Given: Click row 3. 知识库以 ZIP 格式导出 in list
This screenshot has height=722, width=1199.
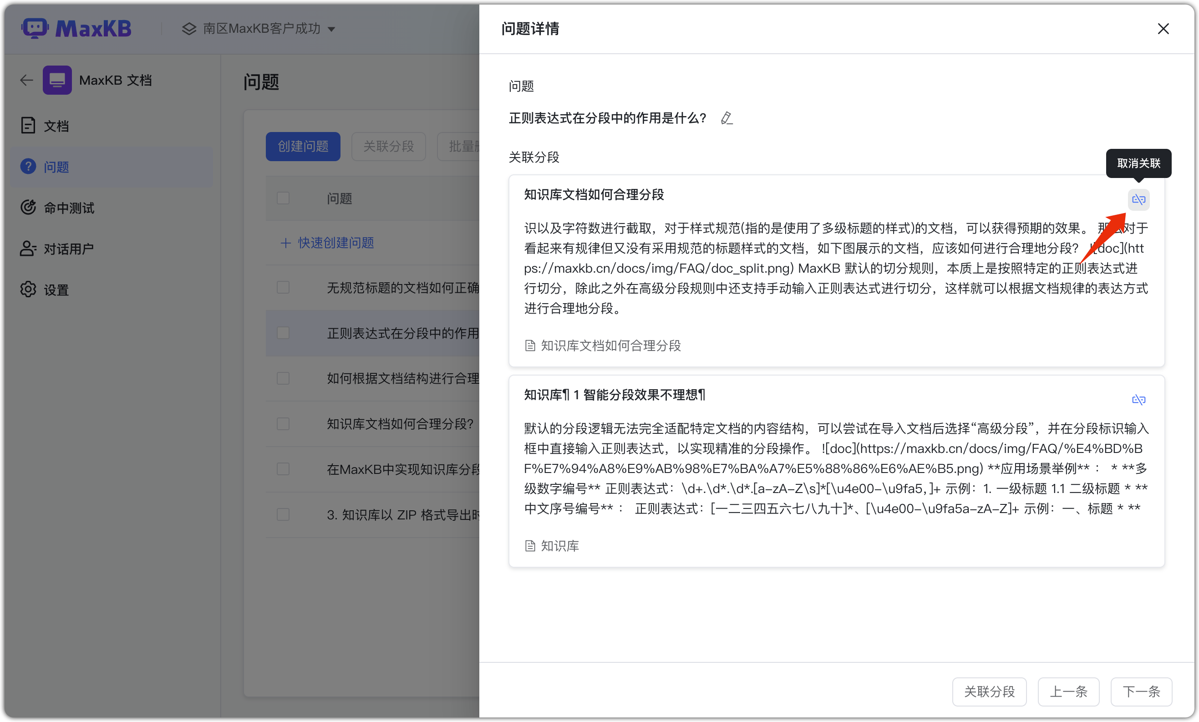Looking at the screenshot, I should pyautogui.click(x=373, y=515).
